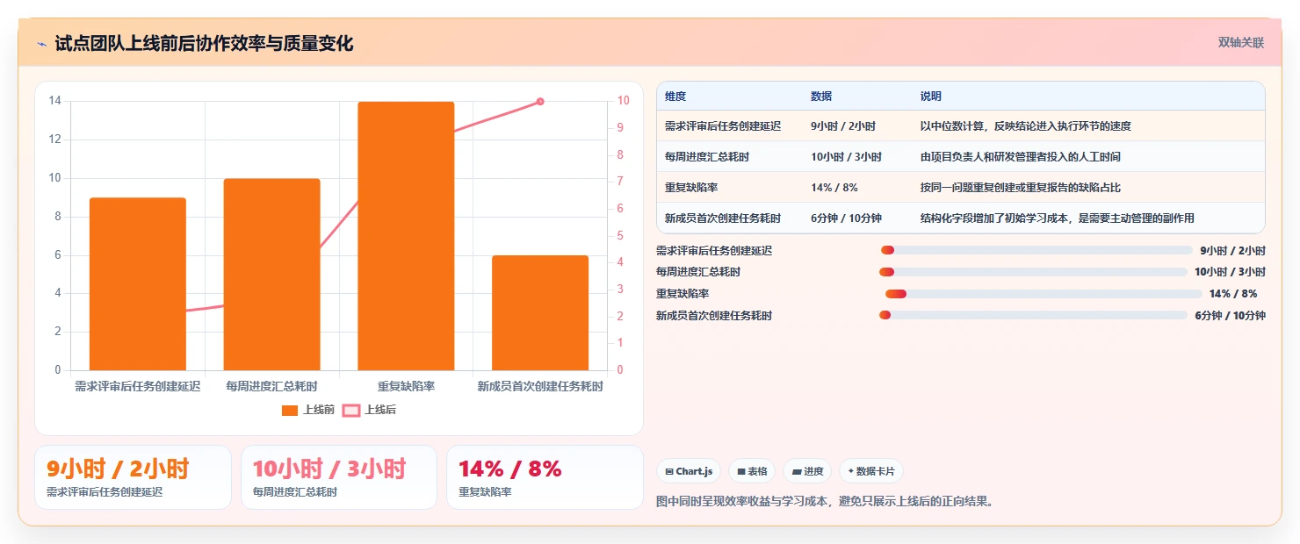Select the 表格 tag chip
Screen dimensions: 1300x544
tap(752, 471)
